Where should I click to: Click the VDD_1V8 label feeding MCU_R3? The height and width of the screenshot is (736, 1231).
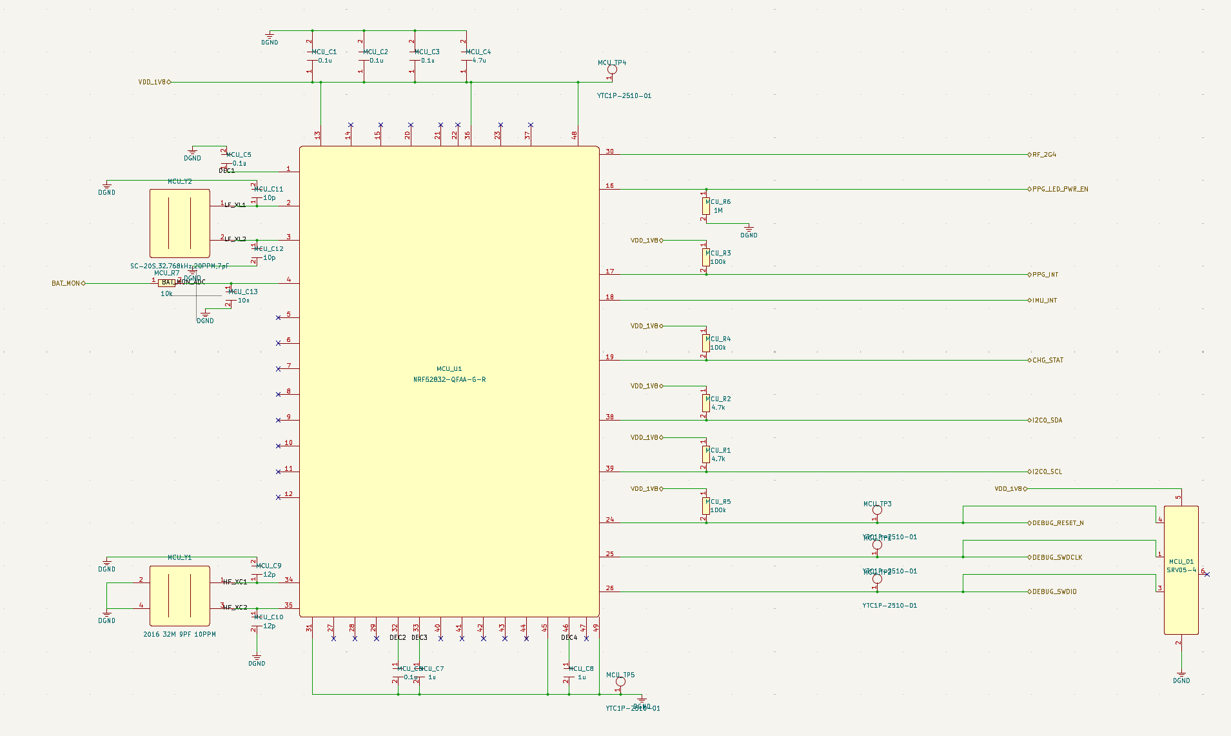647,241
